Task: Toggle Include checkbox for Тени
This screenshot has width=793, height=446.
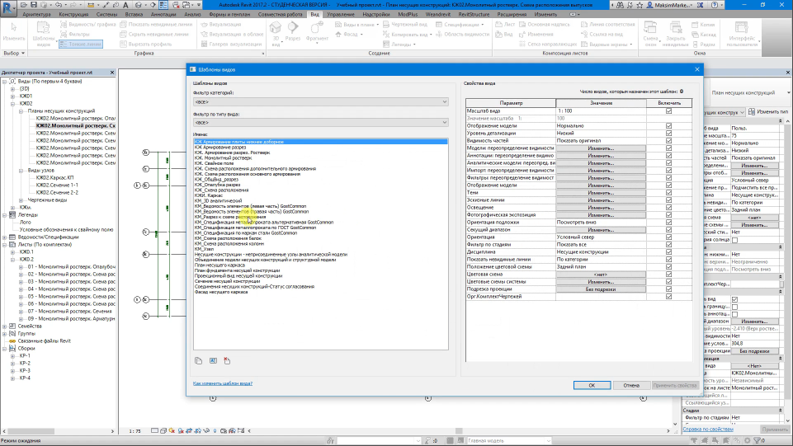Action: [668, 192]
